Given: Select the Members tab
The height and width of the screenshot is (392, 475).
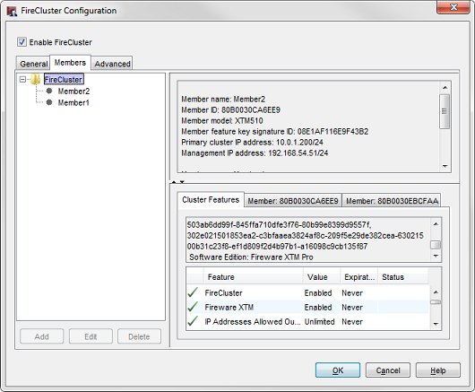Looking at the screenshot, I should tap(70, 63).
